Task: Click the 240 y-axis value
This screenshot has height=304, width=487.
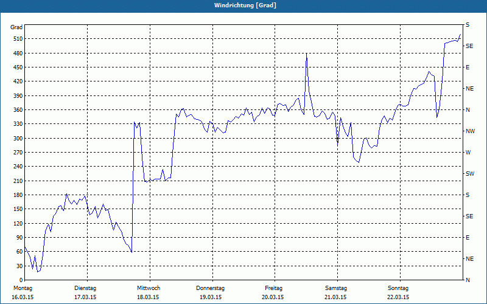Action: click(x=18, y=167)
